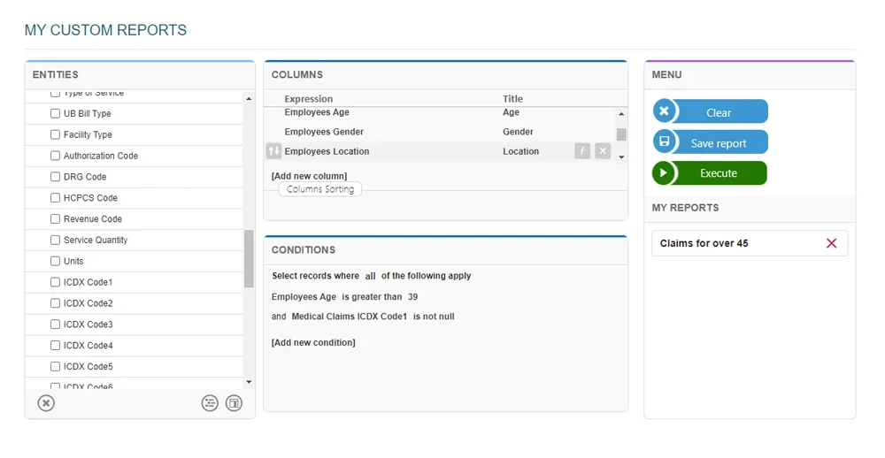Click the function icon on Location row
885x458 pixels.
pos(581,151)
